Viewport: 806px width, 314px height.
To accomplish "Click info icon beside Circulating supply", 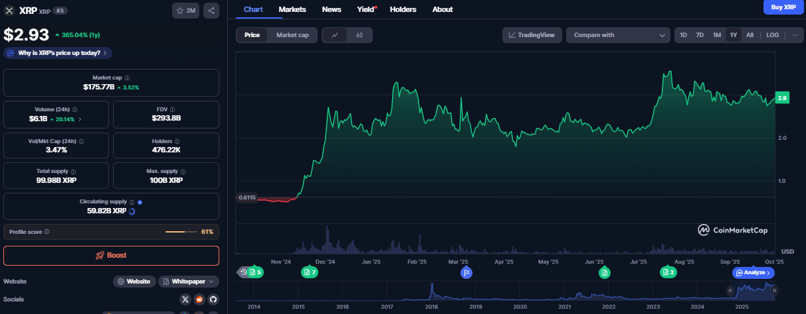I will [132, 202].
